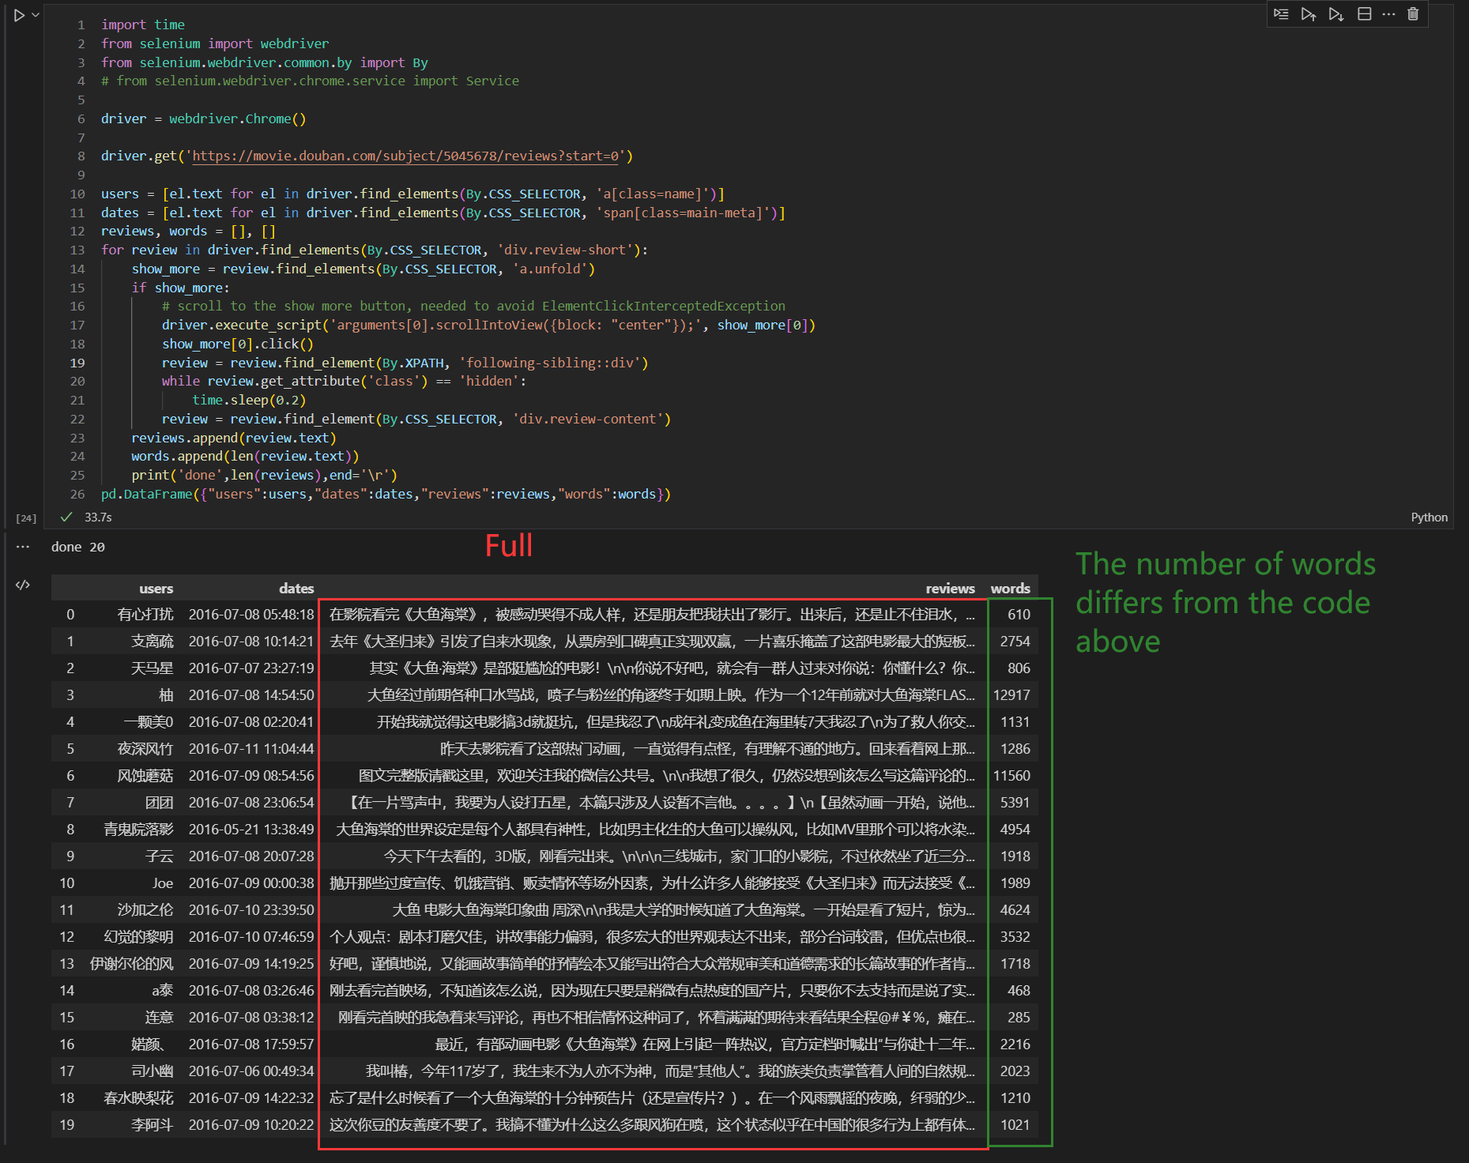Screen dimensions: 1469x1163
Task: Select user cell '春水映梨花'
Action: [x=138, y=1098]
